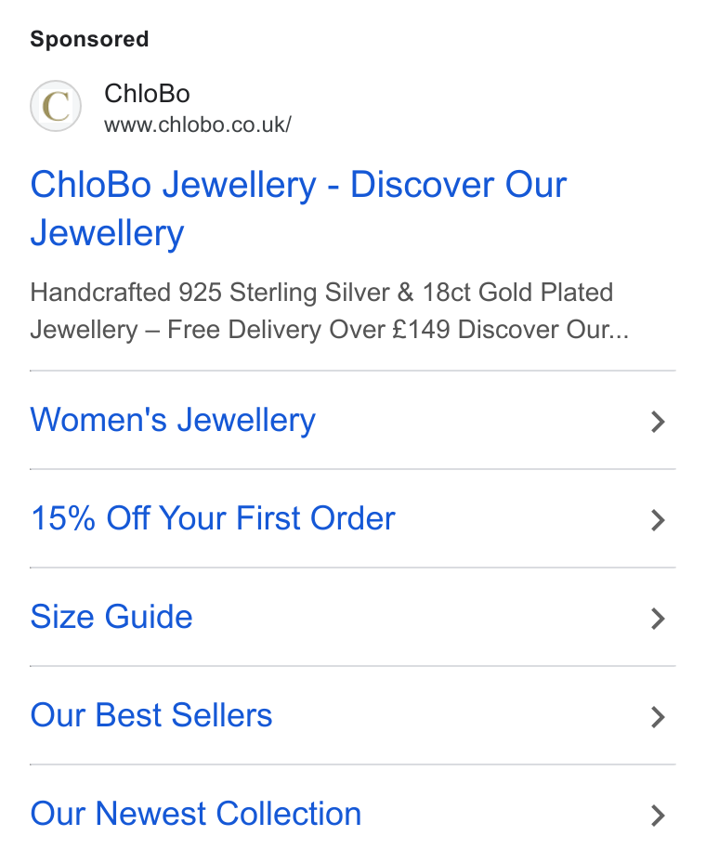Click the second headline line reading Jewellery
Viewport: 706px width, 862px height.
click(107, 234)
